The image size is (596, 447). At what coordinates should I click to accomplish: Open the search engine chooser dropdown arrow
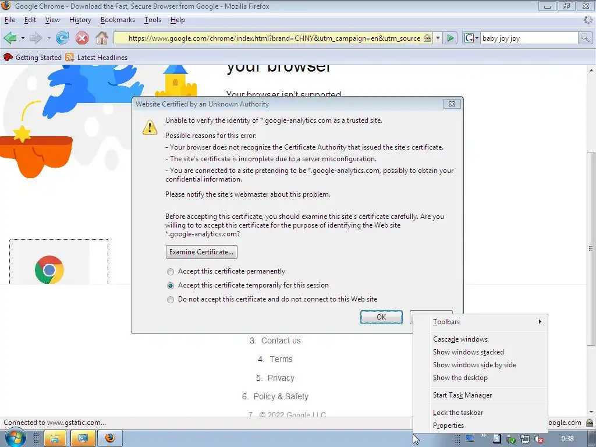click(x=477, y=38)
